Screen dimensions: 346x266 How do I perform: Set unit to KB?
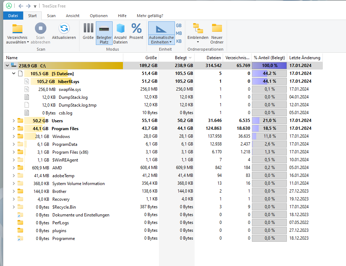point(179,41)
